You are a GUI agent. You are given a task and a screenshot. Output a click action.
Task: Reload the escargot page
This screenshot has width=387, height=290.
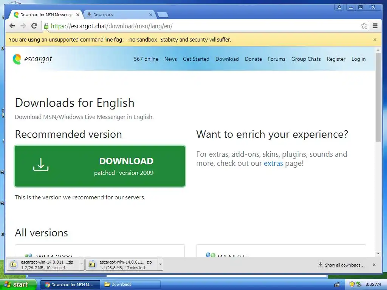pos(34,26)
